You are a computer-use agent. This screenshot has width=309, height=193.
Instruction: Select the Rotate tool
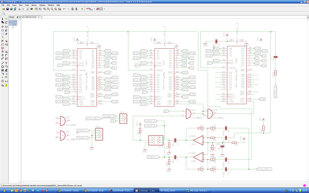pyautogui.click(x=6, y=30)
